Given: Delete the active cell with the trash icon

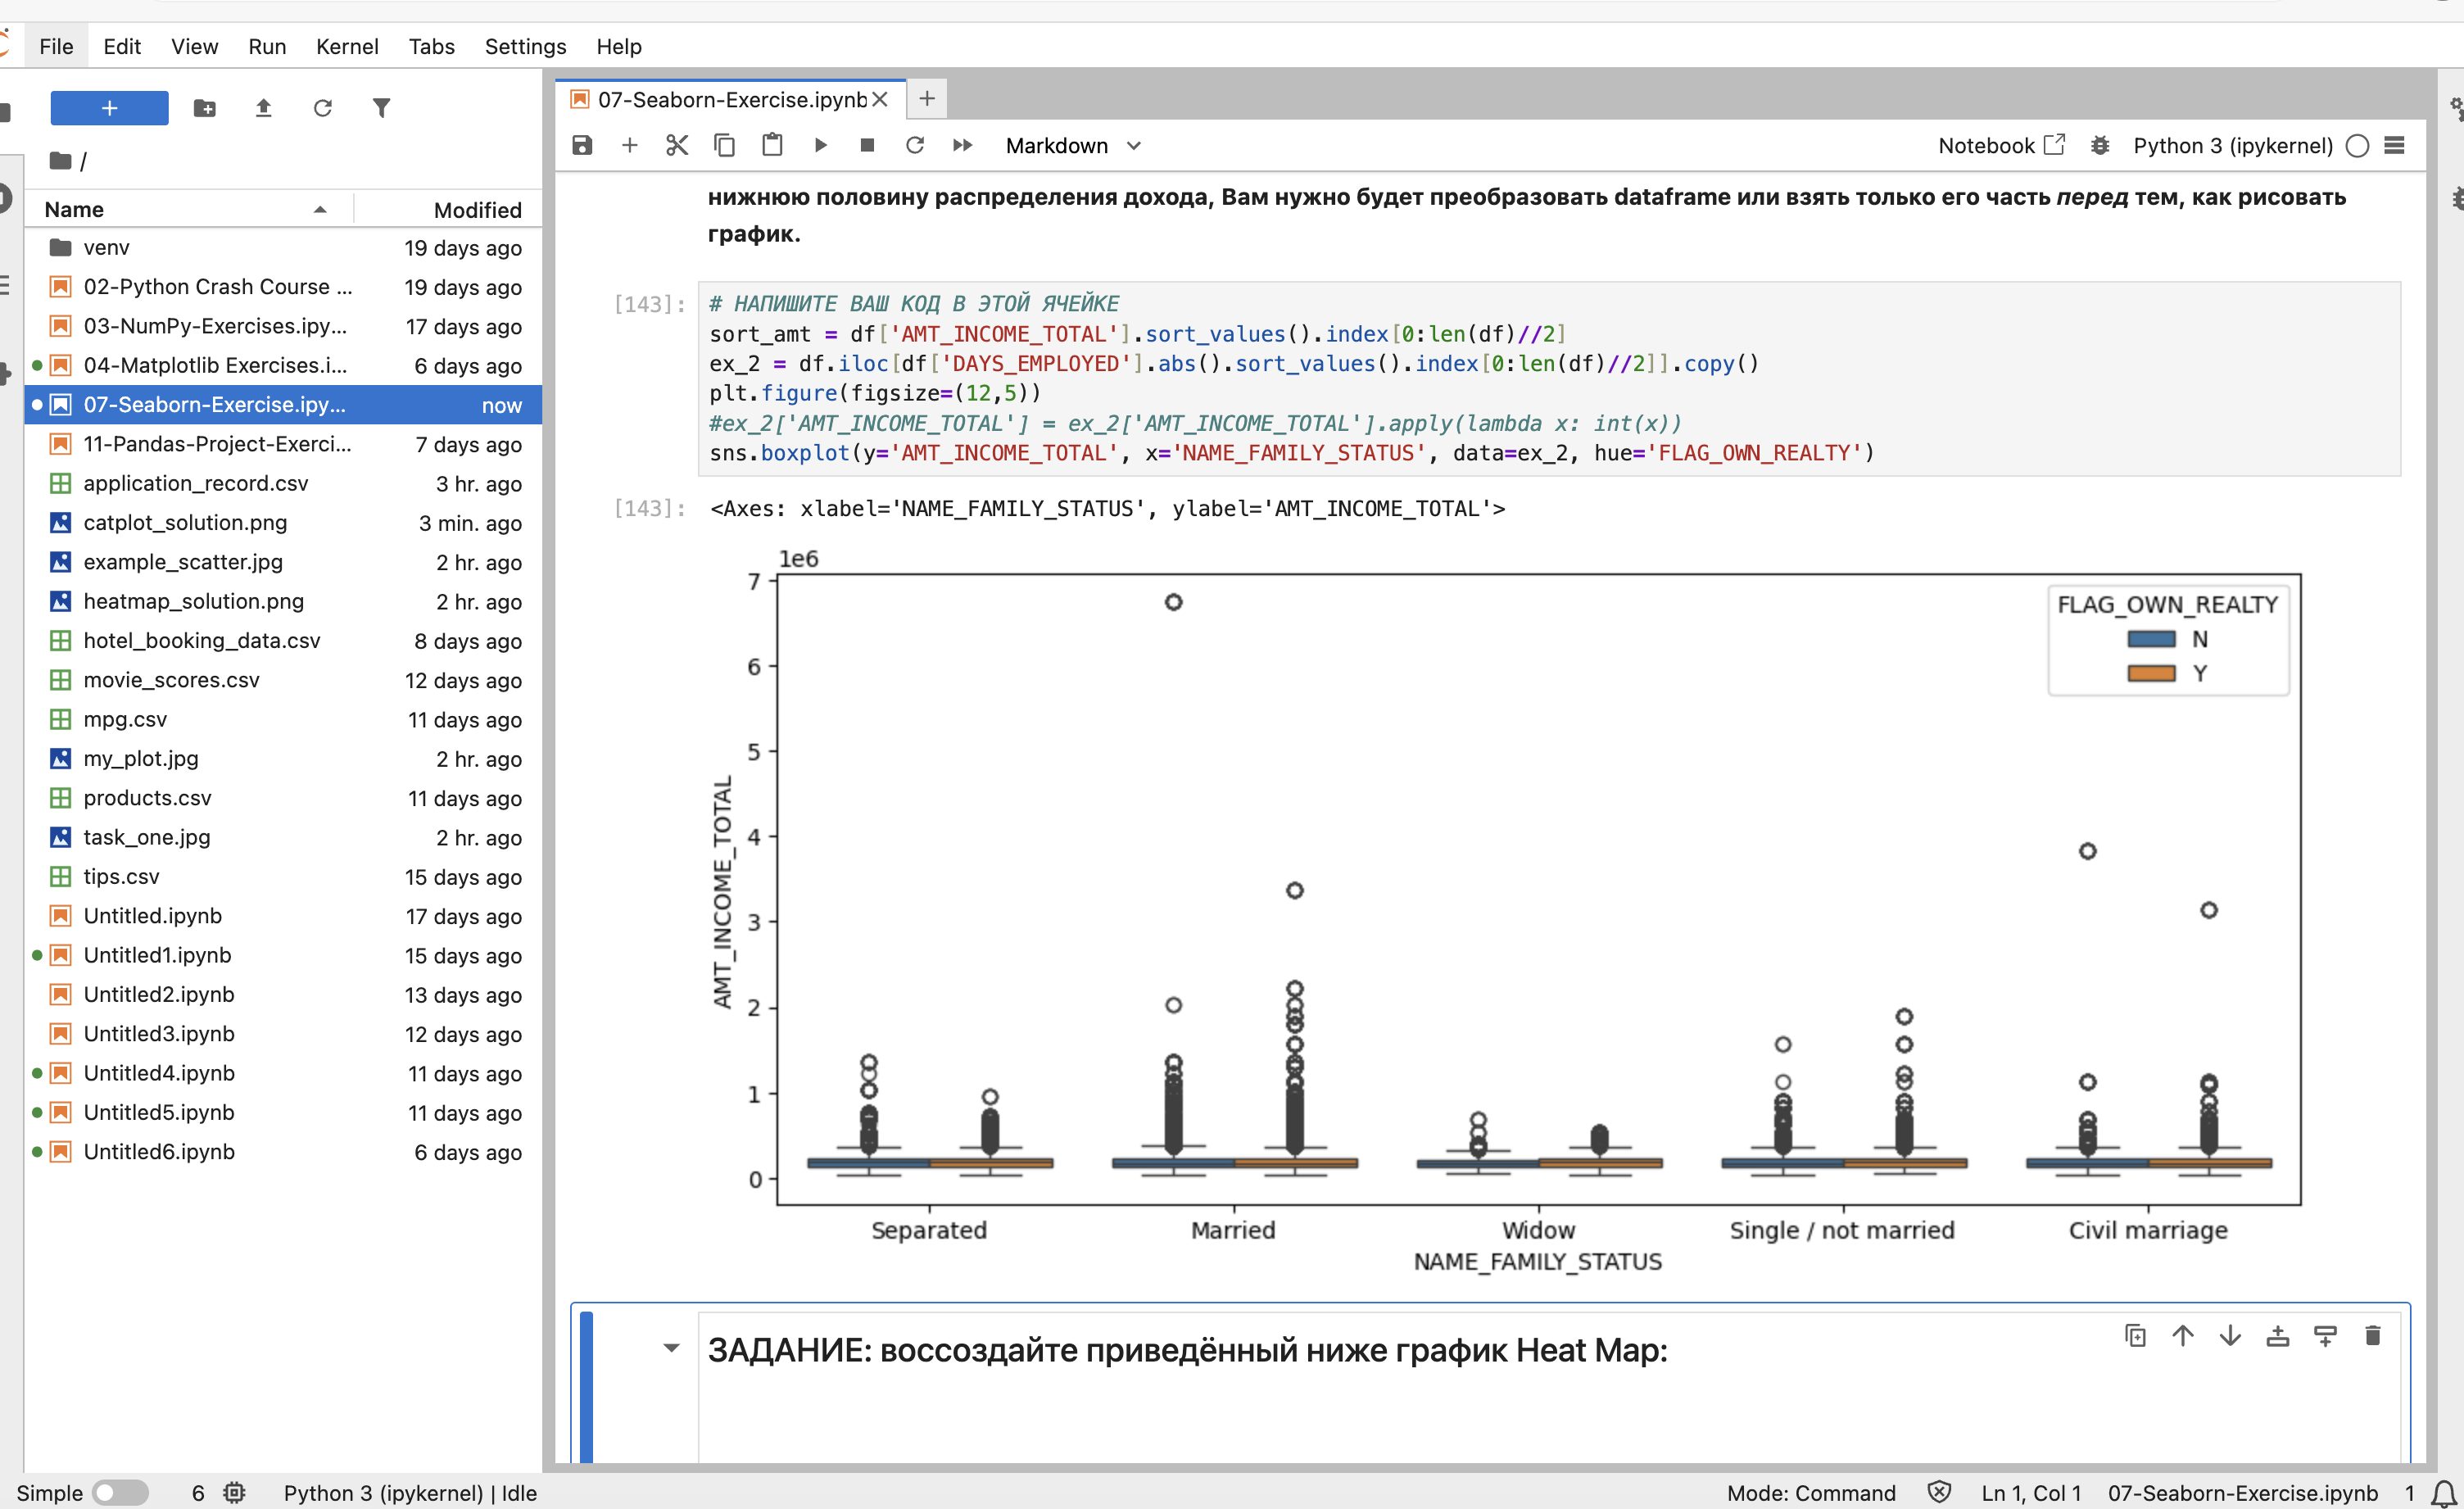Looking at the screenshot, I should 2373,1336.
